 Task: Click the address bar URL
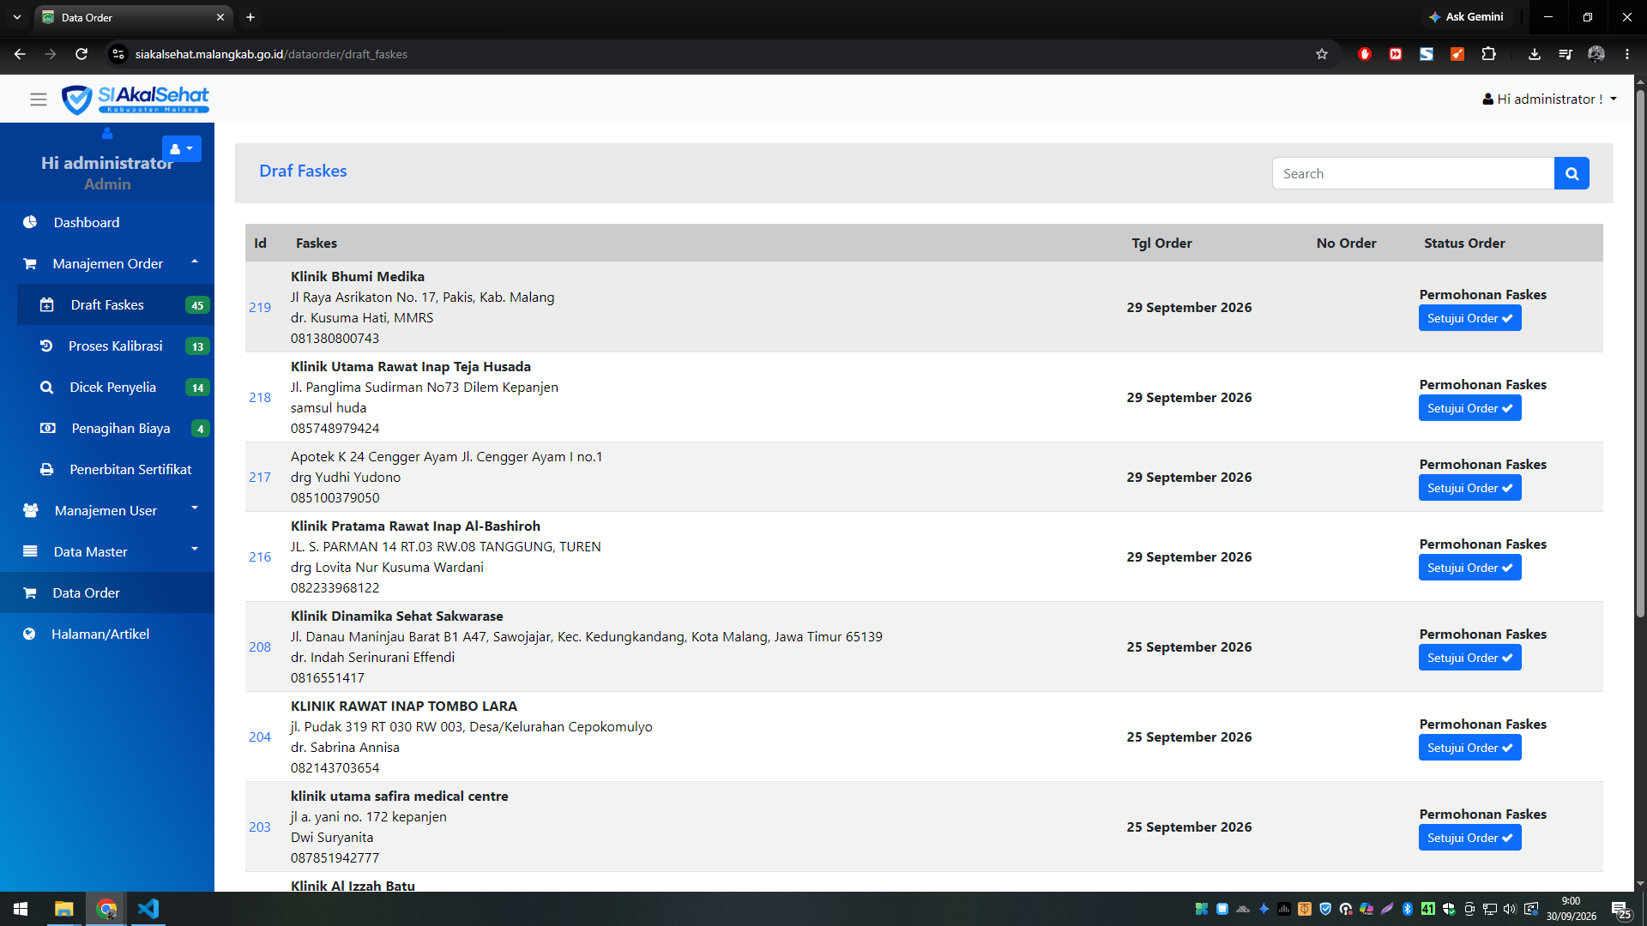tap(271, 54)
